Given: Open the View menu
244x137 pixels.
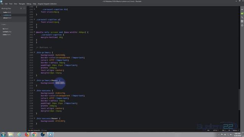Looking at the screenshot, I should (x=16, y=4).
